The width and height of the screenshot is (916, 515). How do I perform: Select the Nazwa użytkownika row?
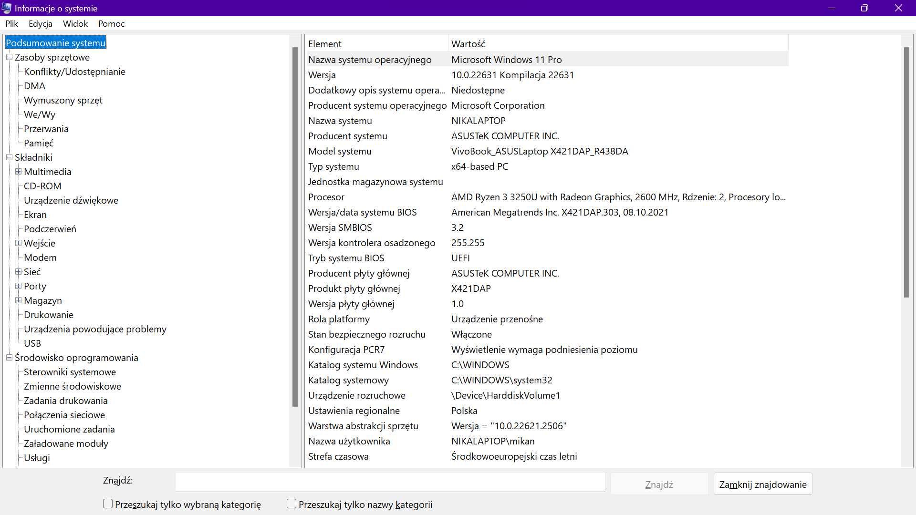tap(547, 441)
